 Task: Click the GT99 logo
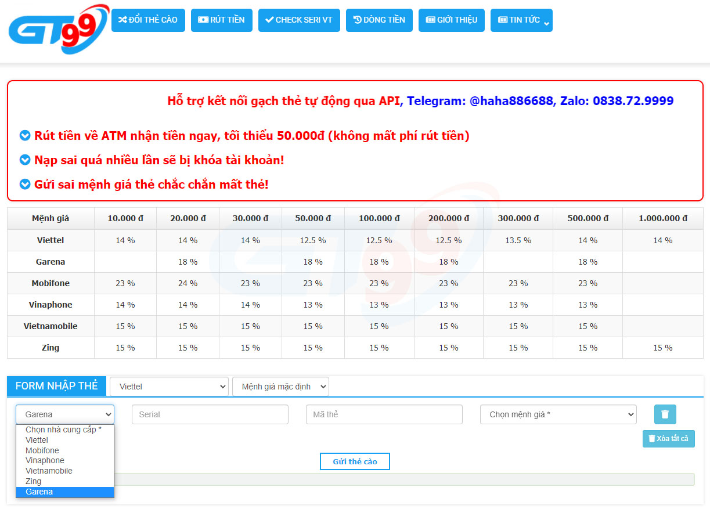[x=59, y=29]
